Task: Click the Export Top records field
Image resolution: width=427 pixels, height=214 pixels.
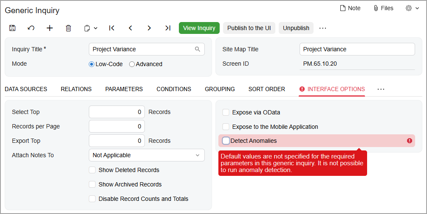Action: [117, 141]
